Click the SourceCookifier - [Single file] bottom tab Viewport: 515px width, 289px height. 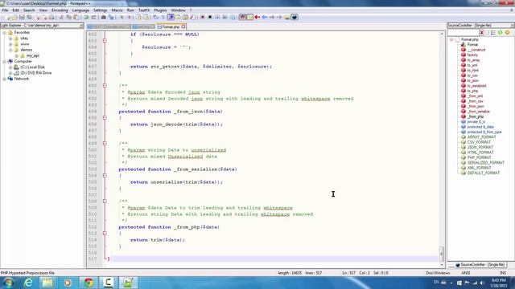pos(480,265)
